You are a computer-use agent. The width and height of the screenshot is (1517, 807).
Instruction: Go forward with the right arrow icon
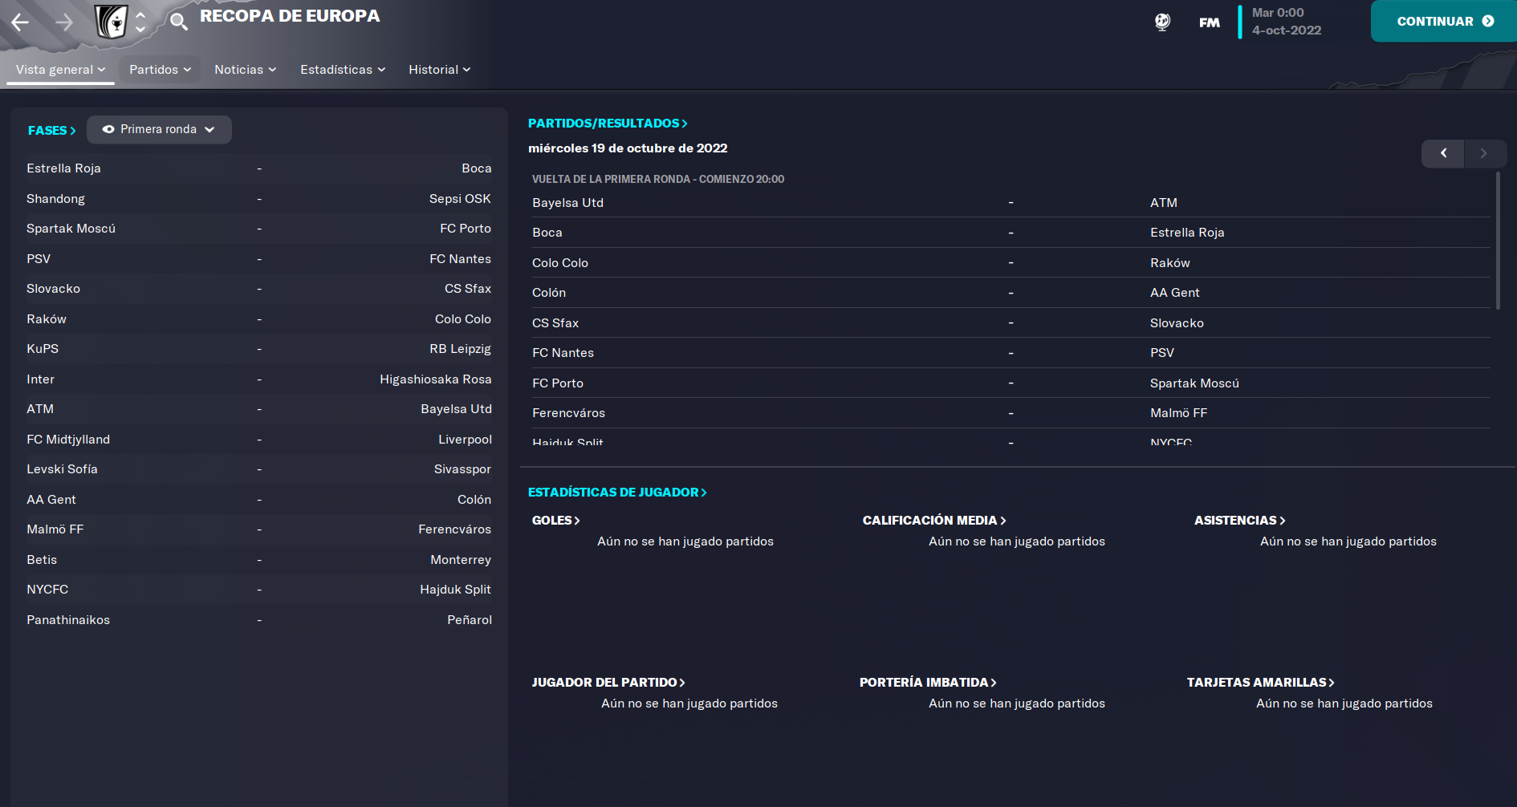[x=64, y=22]
